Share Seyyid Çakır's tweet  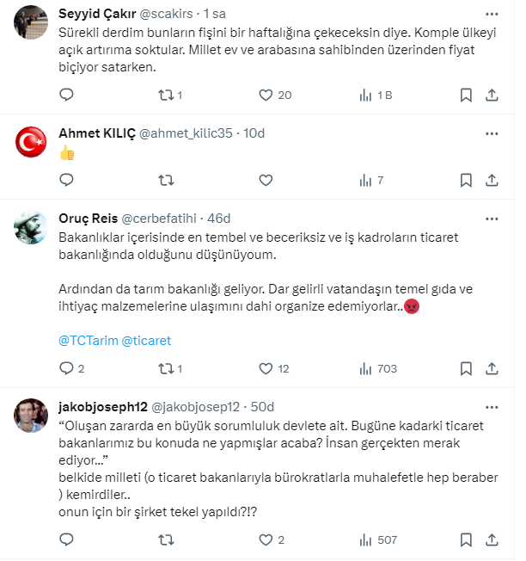click(492, 96)
